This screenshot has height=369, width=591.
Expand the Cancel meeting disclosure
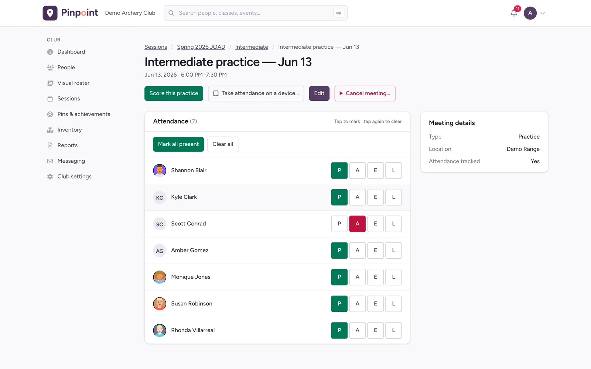coord(365,93)
